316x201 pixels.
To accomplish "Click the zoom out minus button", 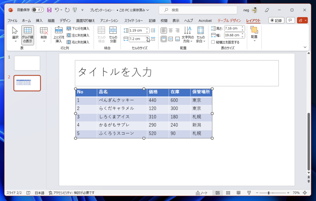I will click(257, 193).
